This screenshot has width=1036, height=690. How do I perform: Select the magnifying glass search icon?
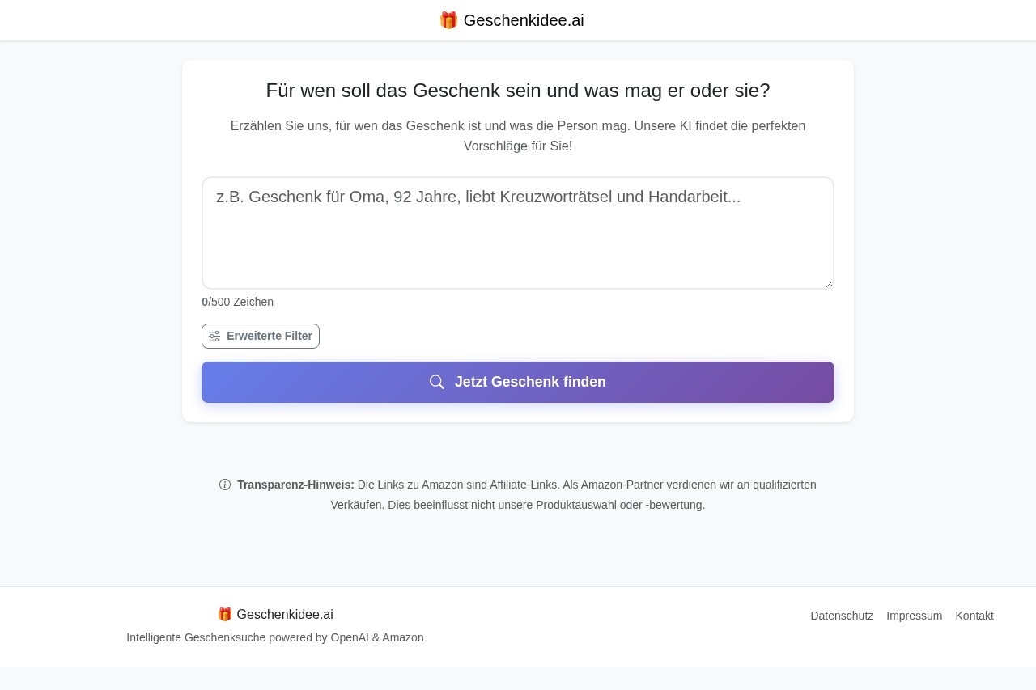(437, 382)
